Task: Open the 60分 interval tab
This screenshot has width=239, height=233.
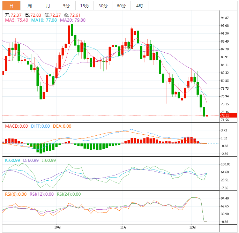Action: [x=121, y=6]
